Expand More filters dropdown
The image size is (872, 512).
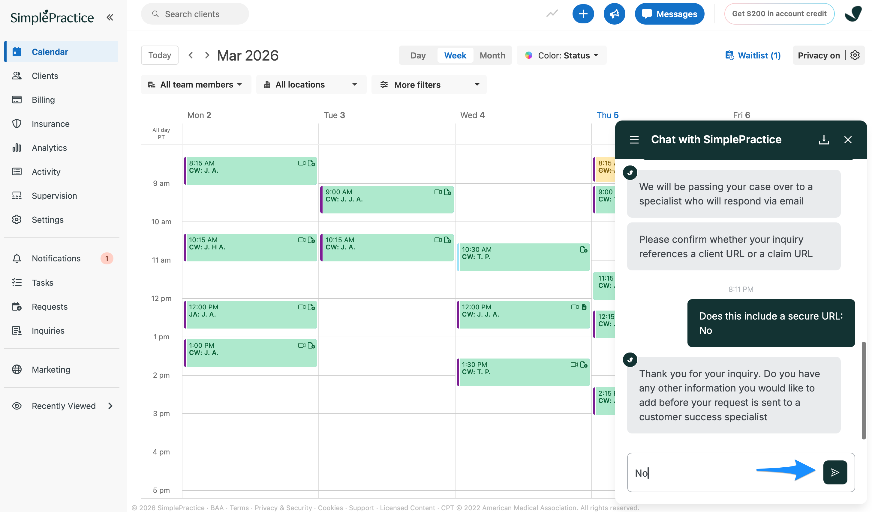429,85
